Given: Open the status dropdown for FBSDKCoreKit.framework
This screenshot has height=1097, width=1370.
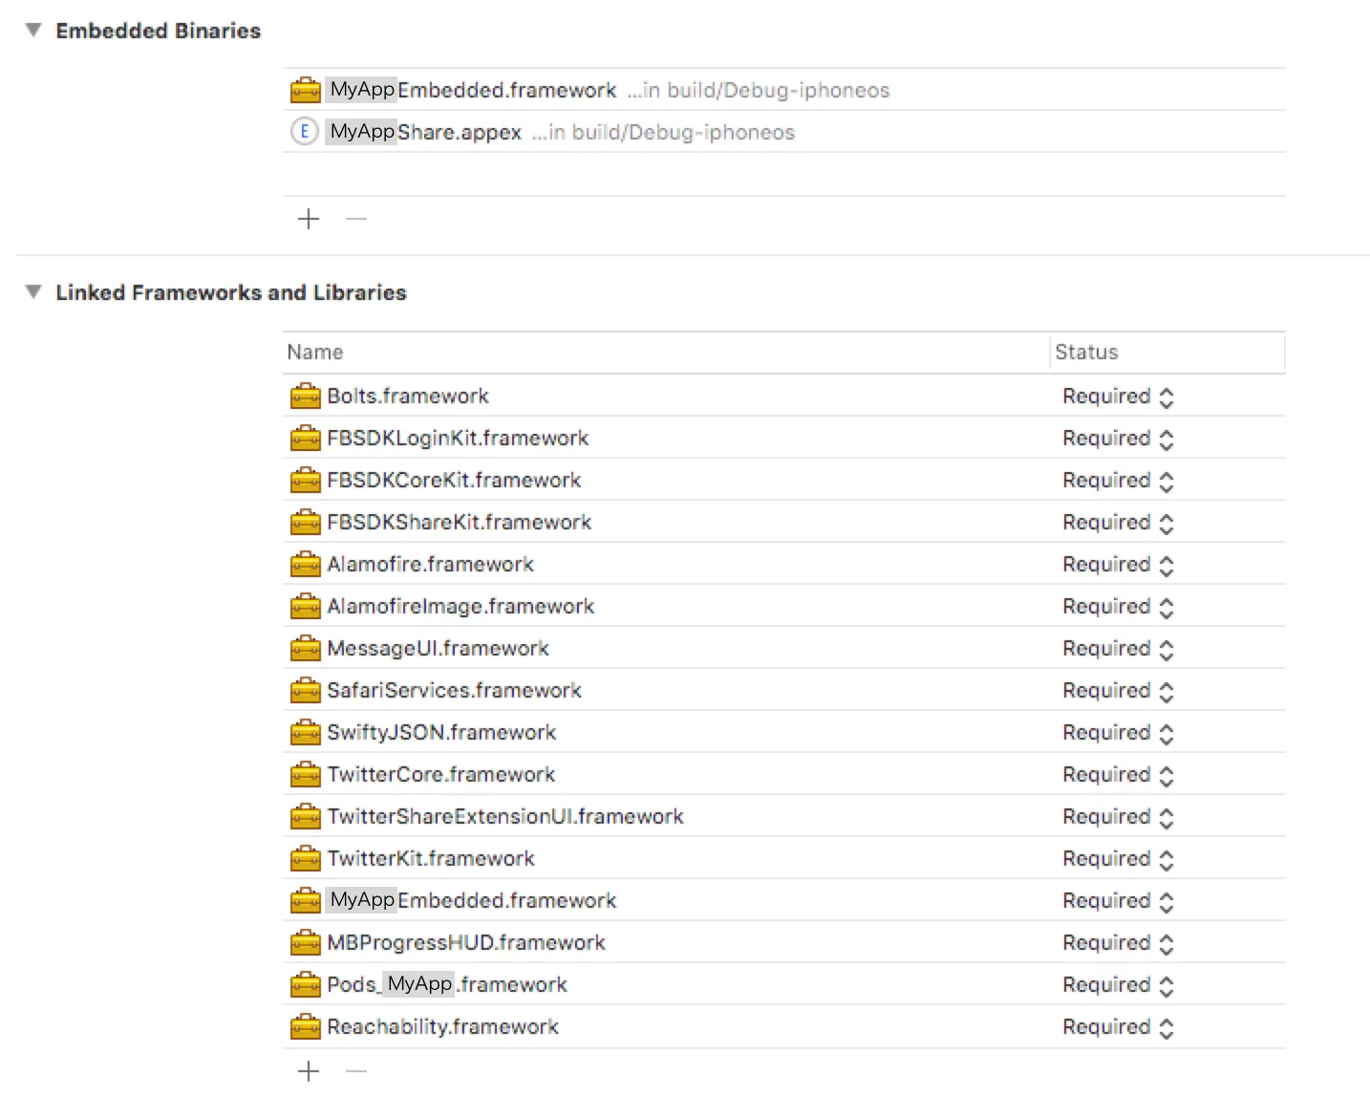Looking at the screenshot, I should tap(1118, 481).
